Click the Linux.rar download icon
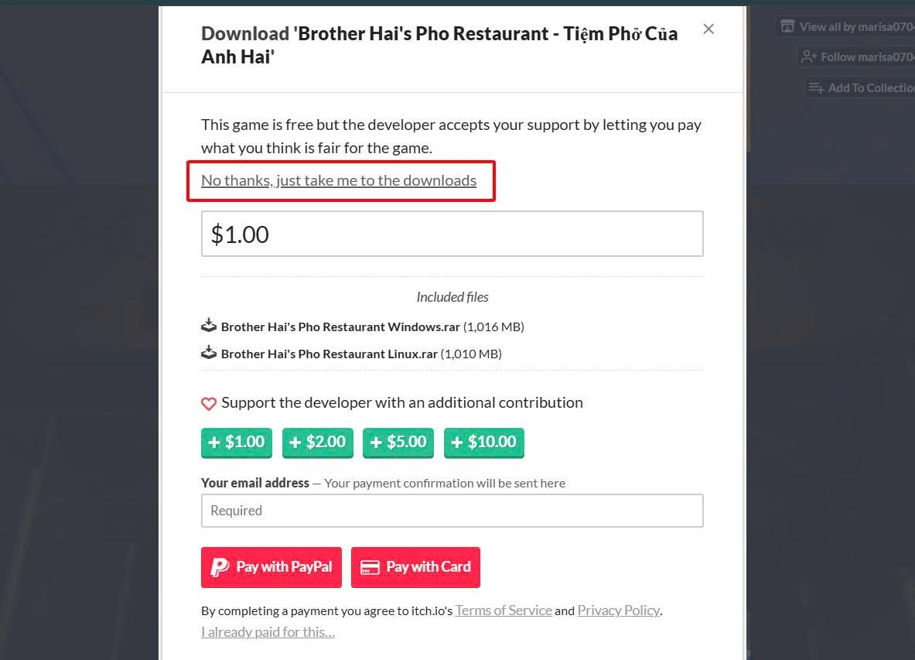This screenshot has height=660, width=915. click(x=208, y=353)
